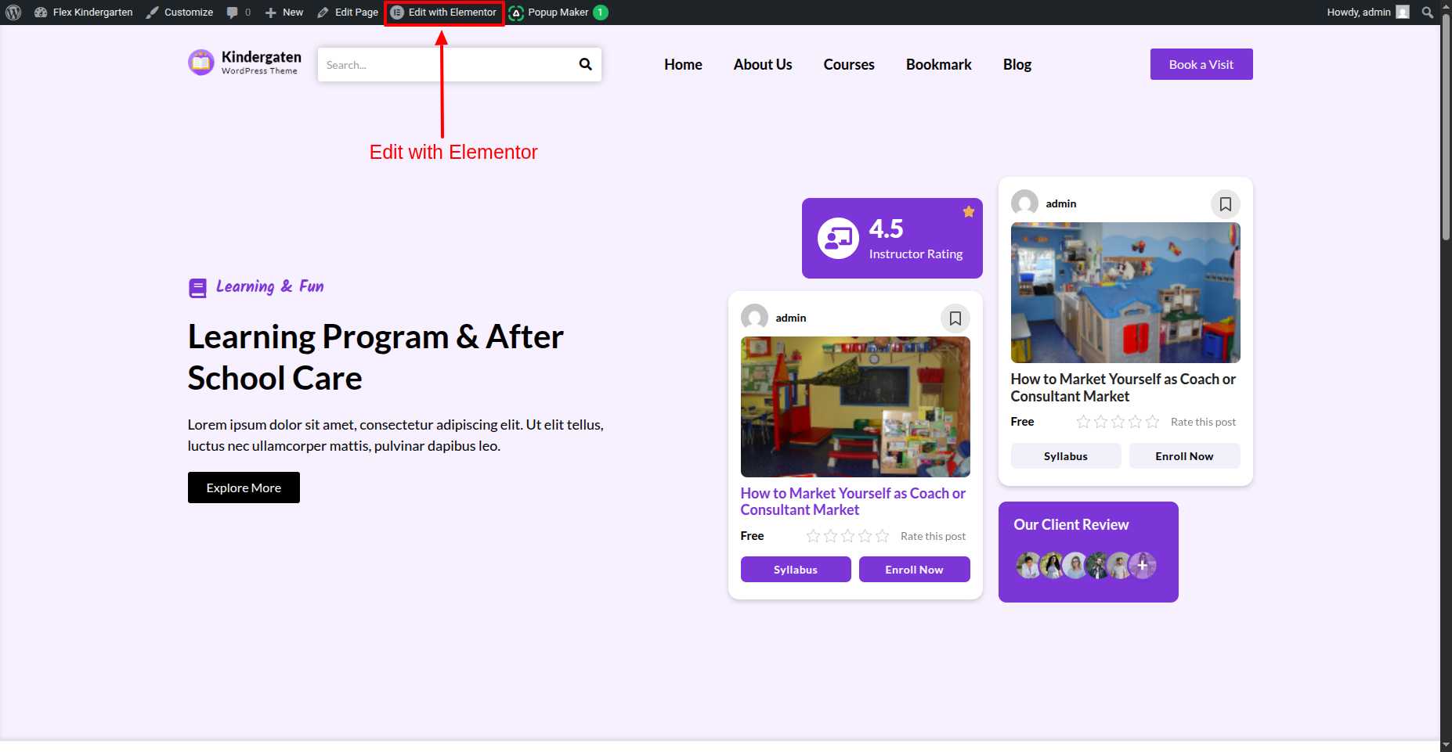Click the Kindergaten book logo icon
This screenshot has width=1452, height=752.
pyautogui.click(x=201, y=63)
